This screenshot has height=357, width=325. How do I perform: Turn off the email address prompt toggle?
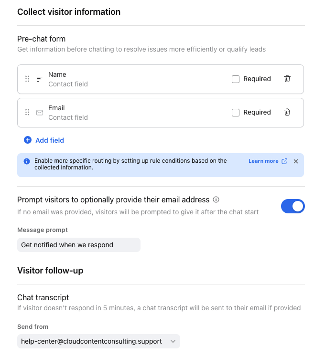(293, 206)
